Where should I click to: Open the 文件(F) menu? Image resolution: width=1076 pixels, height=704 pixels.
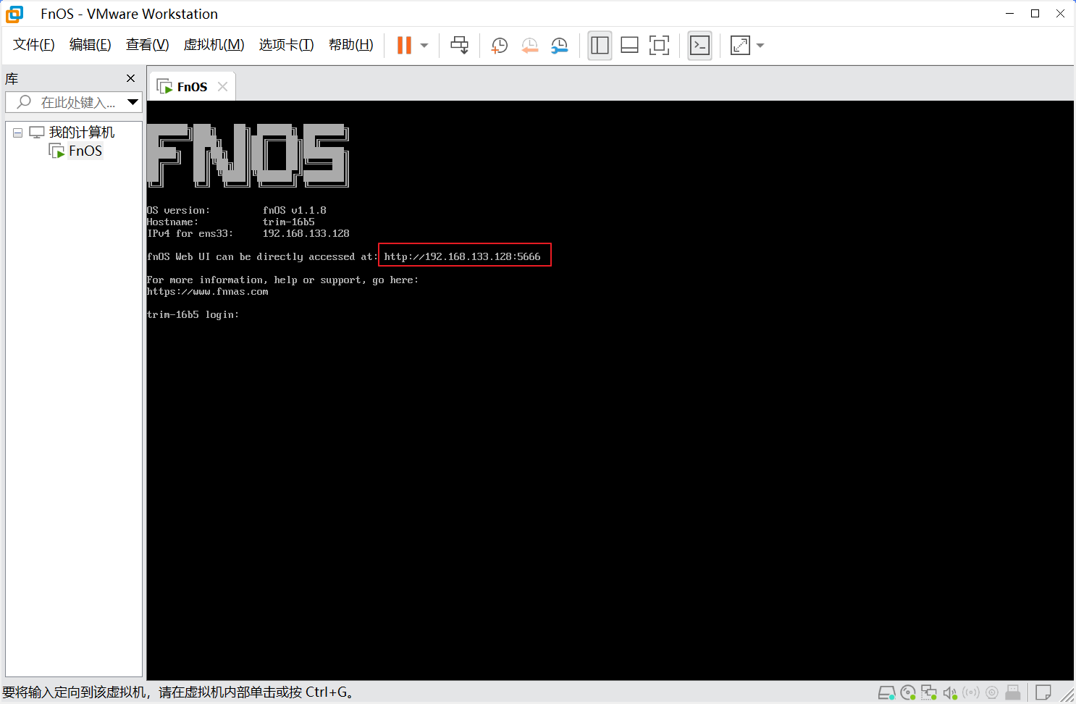pyautogui.click(x=34, y=45)
